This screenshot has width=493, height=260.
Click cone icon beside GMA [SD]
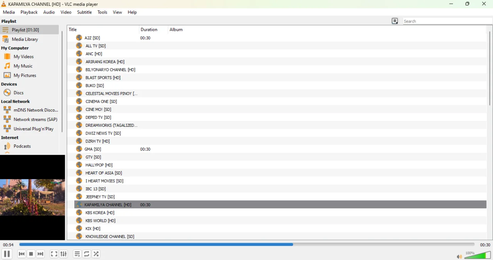79,149
